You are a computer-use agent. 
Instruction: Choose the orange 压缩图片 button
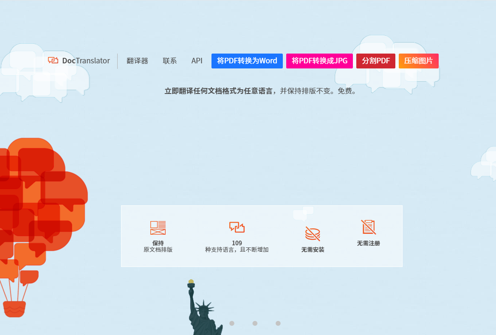click(x=418, y=61)
